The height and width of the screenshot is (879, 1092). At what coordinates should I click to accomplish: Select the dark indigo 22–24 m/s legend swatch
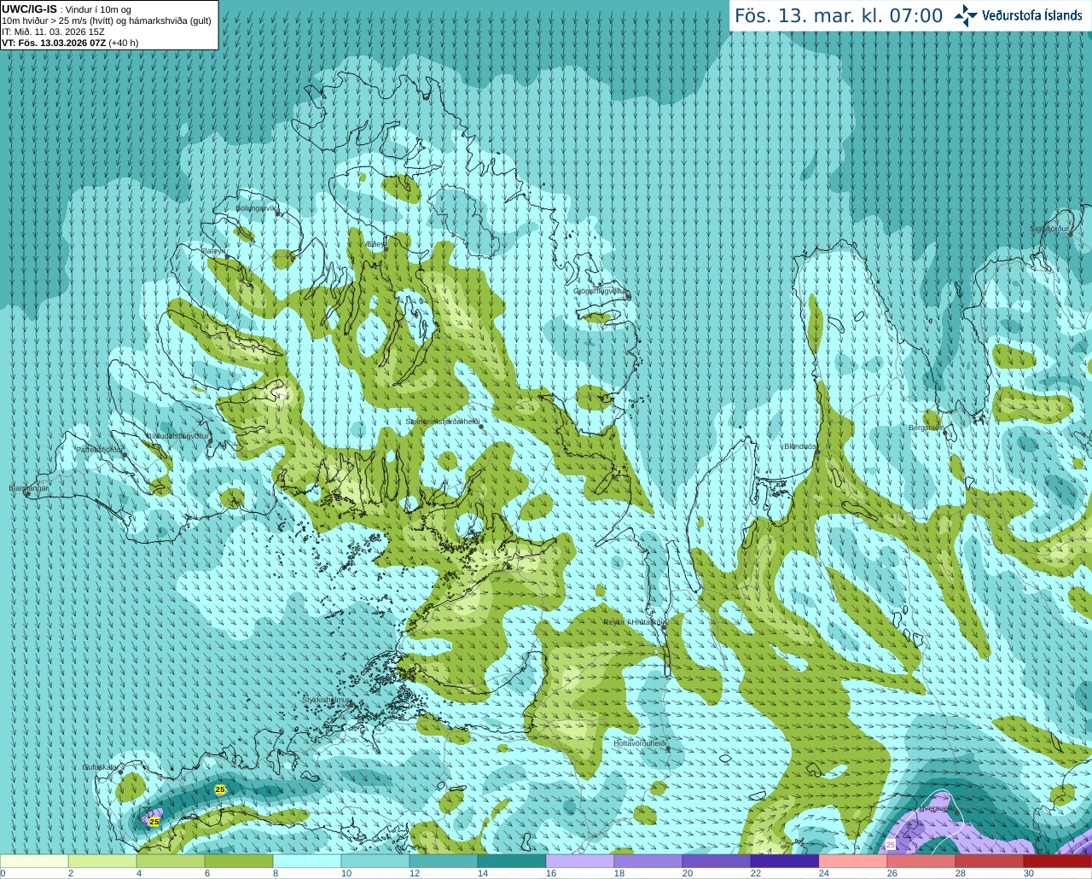tap(785, 861)
